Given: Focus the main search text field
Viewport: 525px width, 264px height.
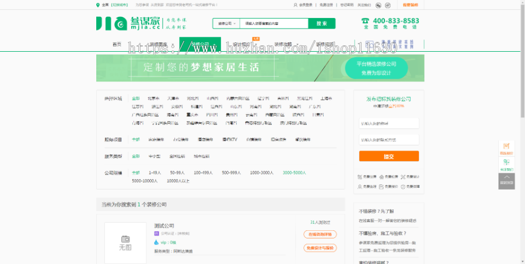Looking at the screenshot, I should click(x=274, y=23).
